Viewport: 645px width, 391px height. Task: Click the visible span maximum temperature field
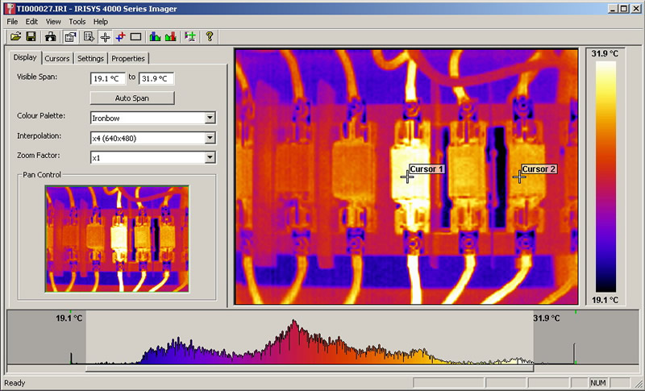(x=156, y=78)
